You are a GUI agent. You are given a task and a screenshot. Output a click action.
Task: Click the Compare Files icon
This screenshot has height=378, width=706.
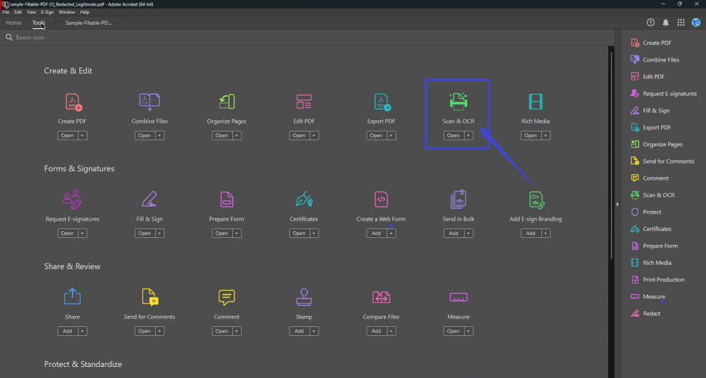[x=381, y=297]
